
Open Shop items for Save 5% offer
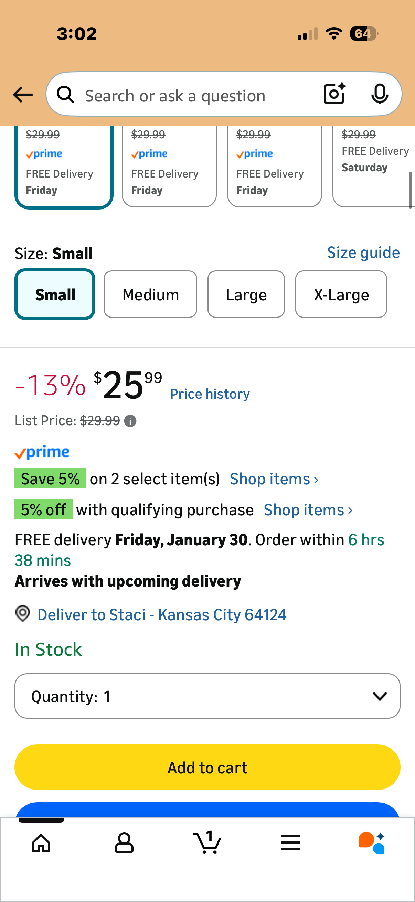274,479
